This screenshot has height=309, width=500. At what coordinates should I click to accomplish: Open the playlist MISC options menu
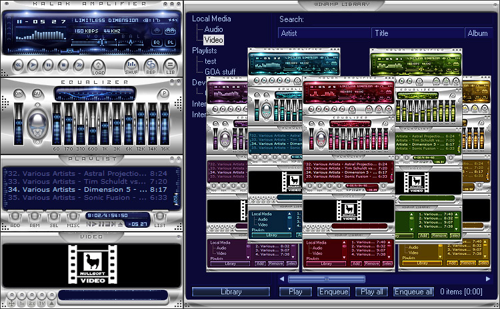[x=72, y=218]
